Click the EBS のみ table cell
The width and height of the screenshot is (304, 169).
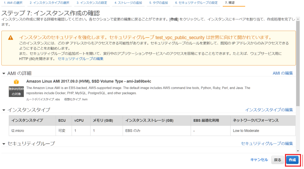(157, 131)
